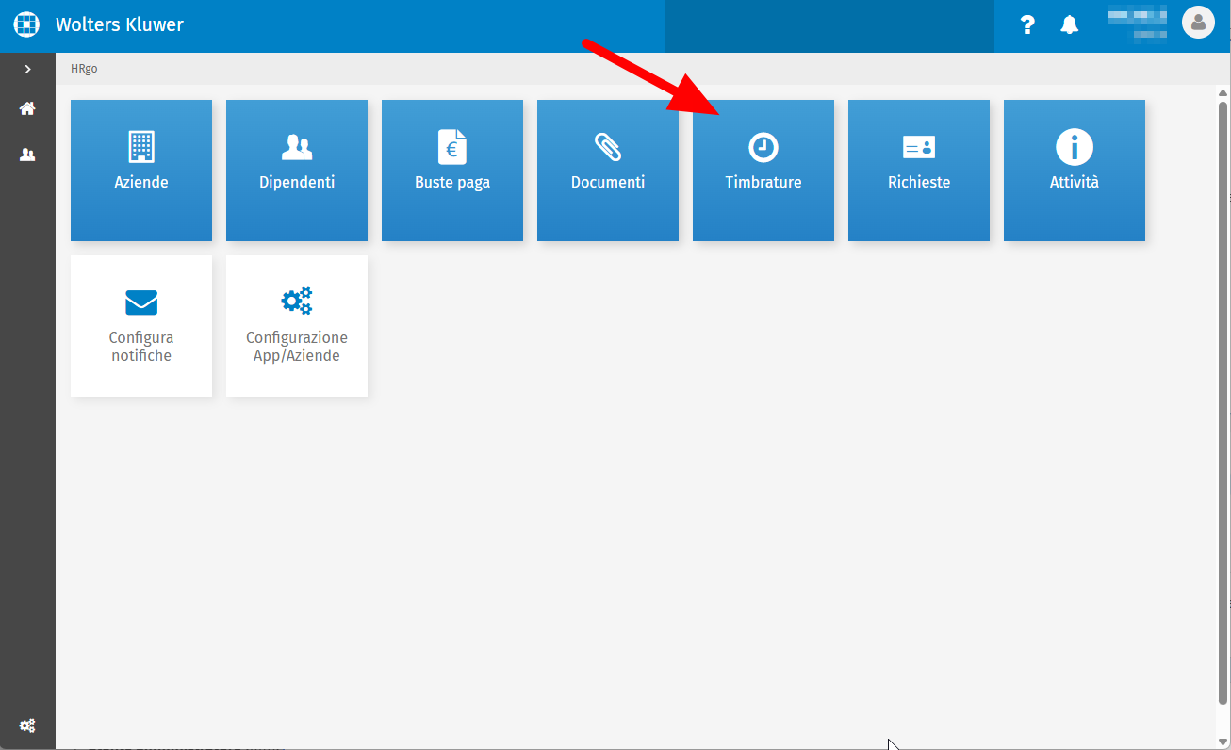Open the Buste paga euro document tile
Screen dimensions: 1231x750
452,171
